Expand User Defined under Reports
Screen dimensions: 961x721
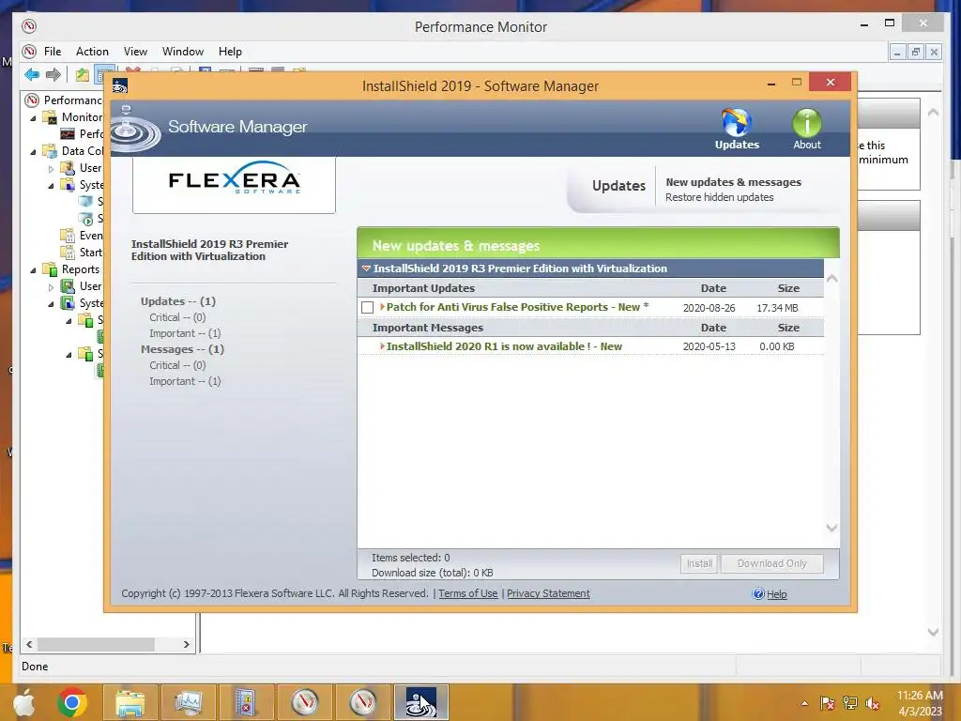click(x=51, y=287)
